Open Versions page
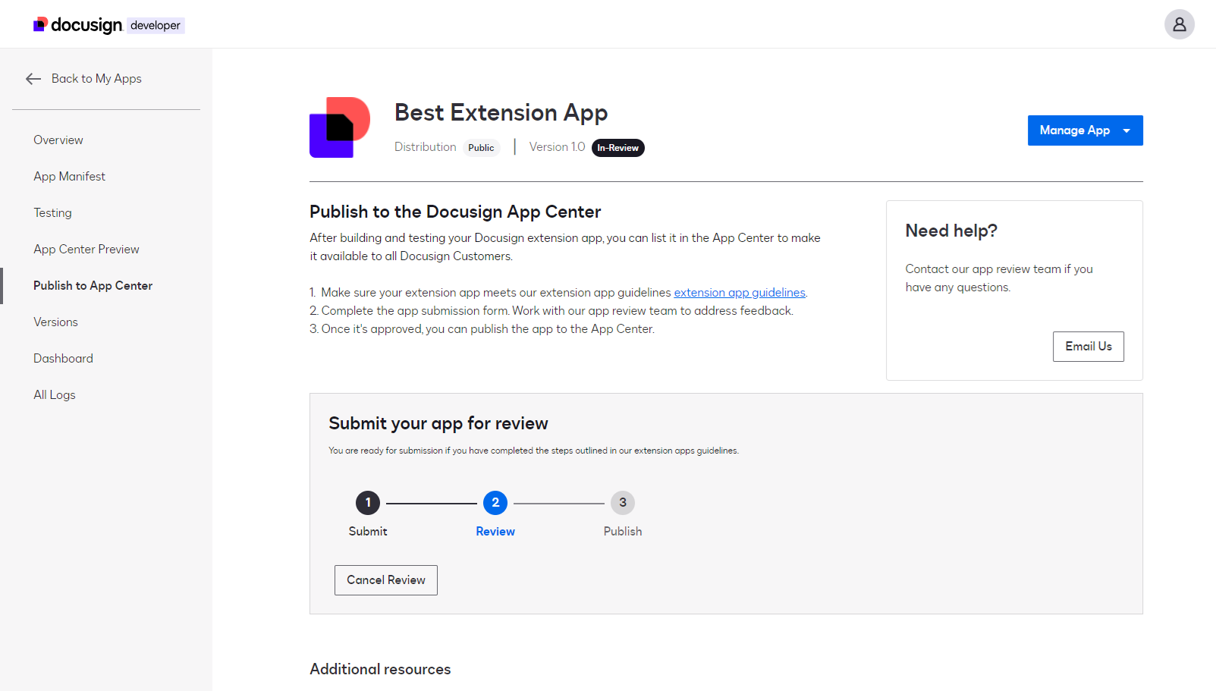The width and height of the screenshot is (1216, 691). pyautogui.click(x=55, y=322)
